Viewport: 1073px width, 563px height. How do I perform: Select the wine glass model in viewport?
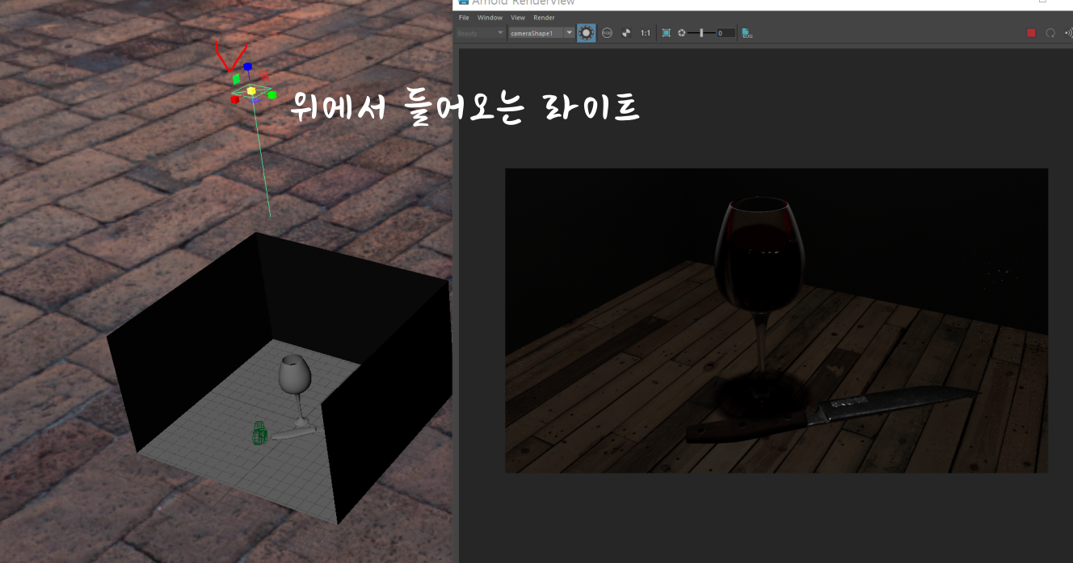[296, 389]
